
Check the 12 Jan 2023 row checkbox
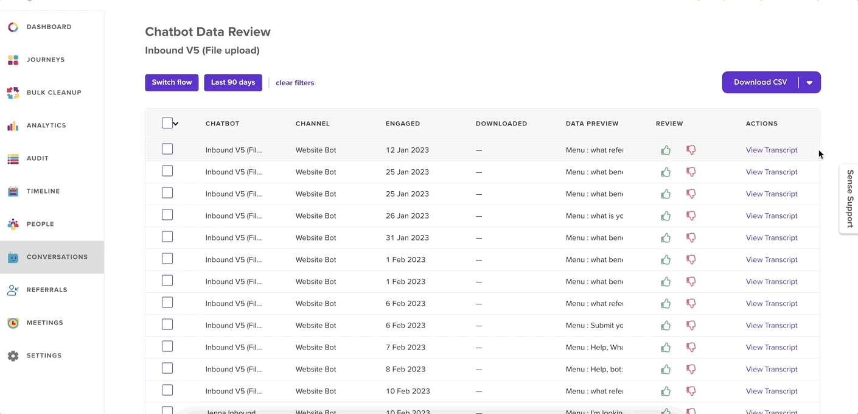tap(167, 149)
